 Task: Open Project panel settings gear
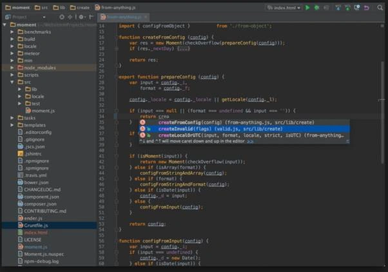(x=81, y=17)
